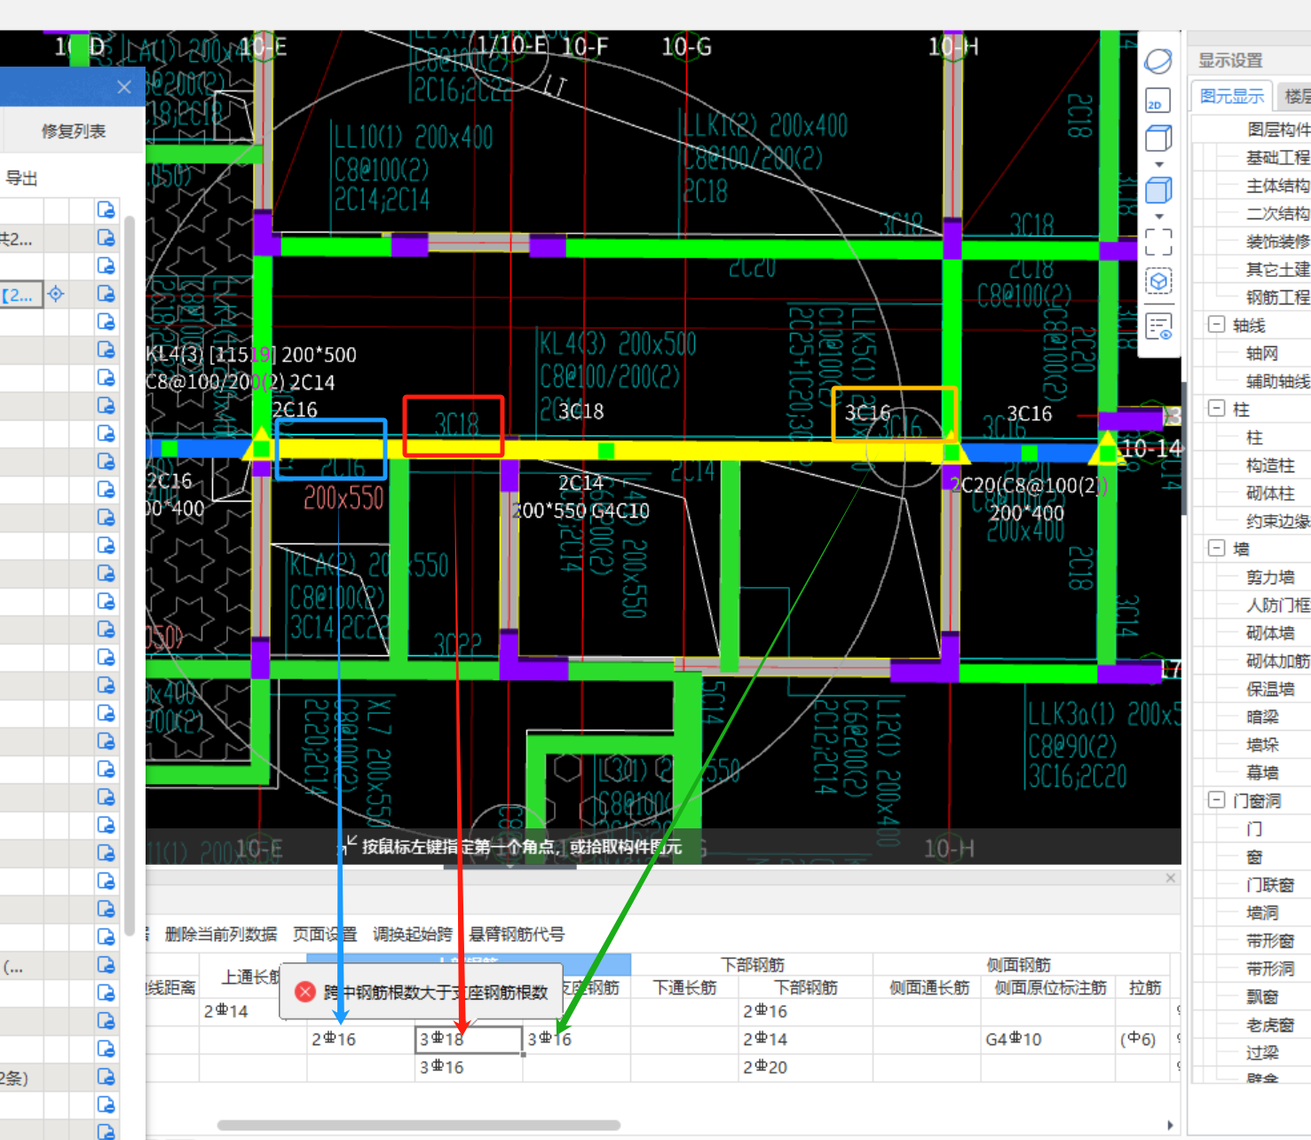Select 其它土建 tree row
1311x1140 pixels.
(1277, 269)
